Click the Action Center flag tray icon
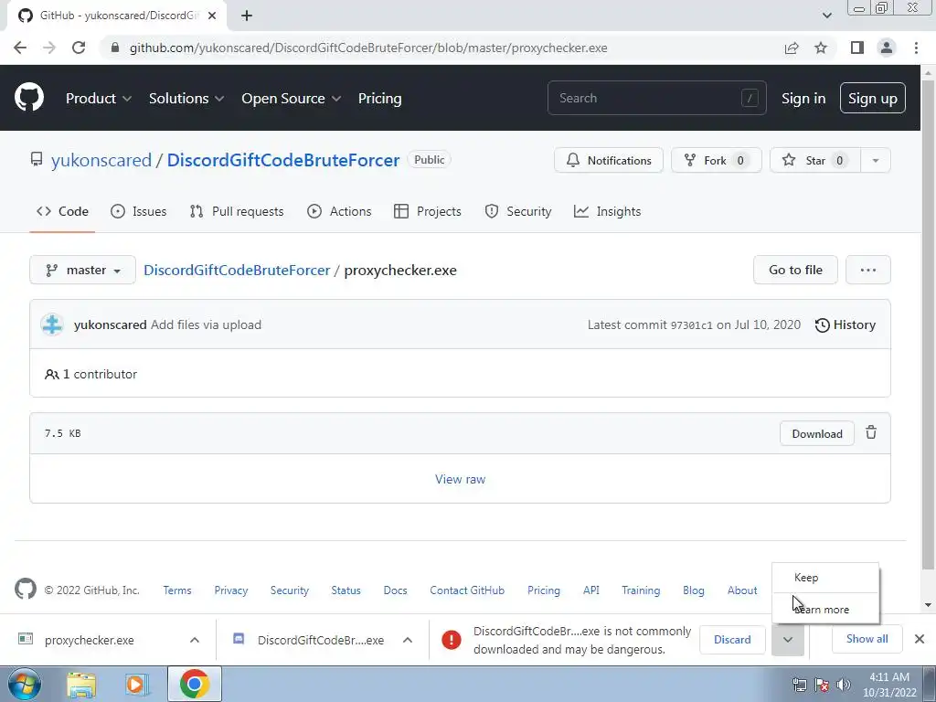 point(822,685)
